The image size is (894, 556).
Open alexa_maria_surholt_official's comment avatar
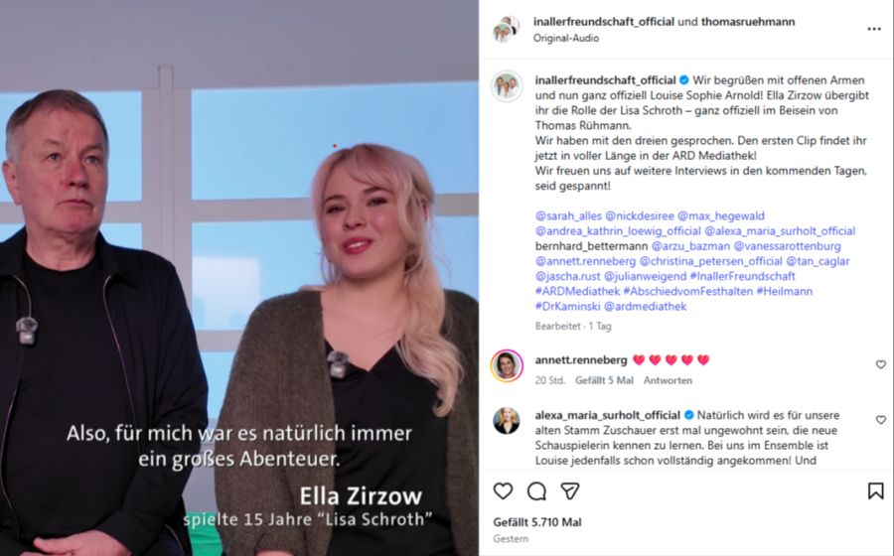507,420
